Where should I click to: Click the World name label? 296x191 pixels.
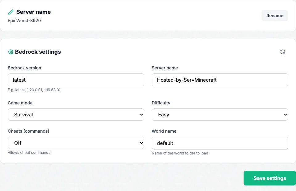click(164, 131)
